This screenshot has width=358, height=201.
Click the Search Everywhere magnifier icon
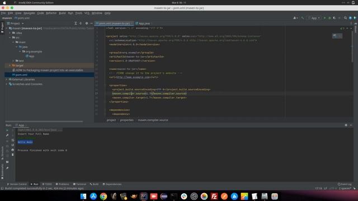(x=345, y=18)
